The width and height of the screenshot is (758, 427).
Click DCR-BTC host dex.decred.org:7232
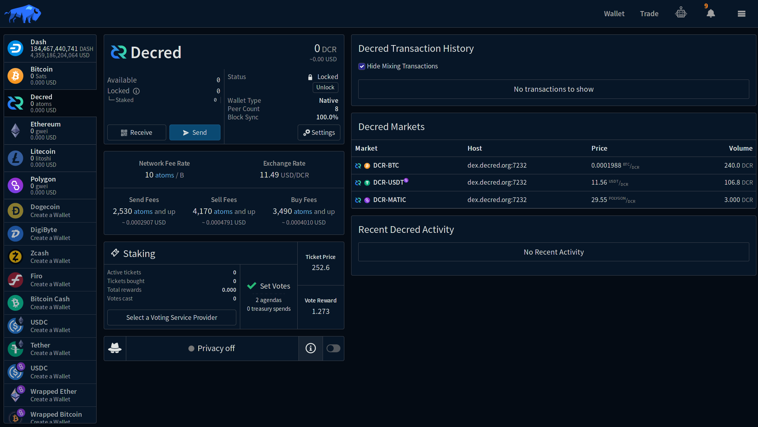(497, 165)
